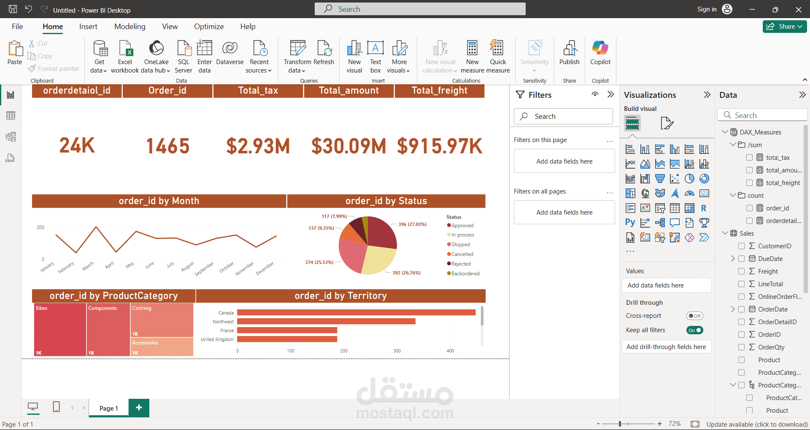This screenshot has width=810, height=430.
Task: Insert a New visual
Action: (354, 56)
